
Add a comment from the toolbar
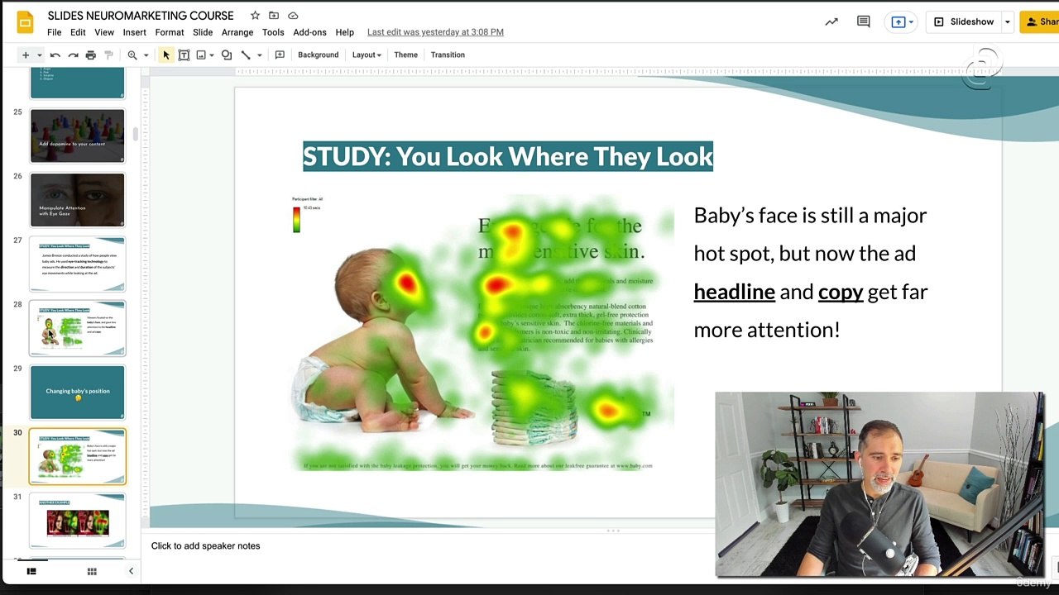click(280, 55)
